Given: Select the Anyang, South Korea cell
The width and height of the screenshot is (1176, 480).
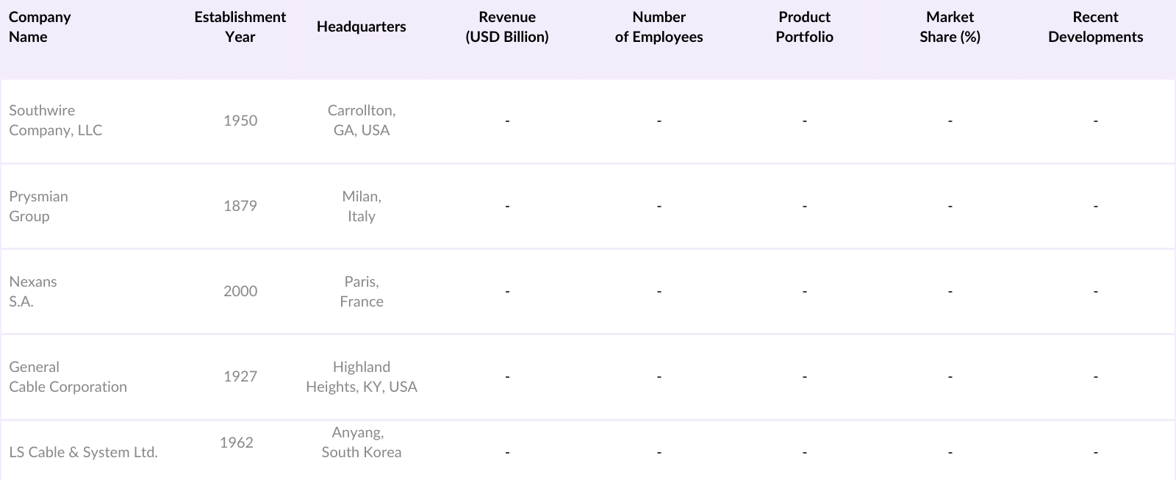Looking at the screenshot, I should point(361,443).
